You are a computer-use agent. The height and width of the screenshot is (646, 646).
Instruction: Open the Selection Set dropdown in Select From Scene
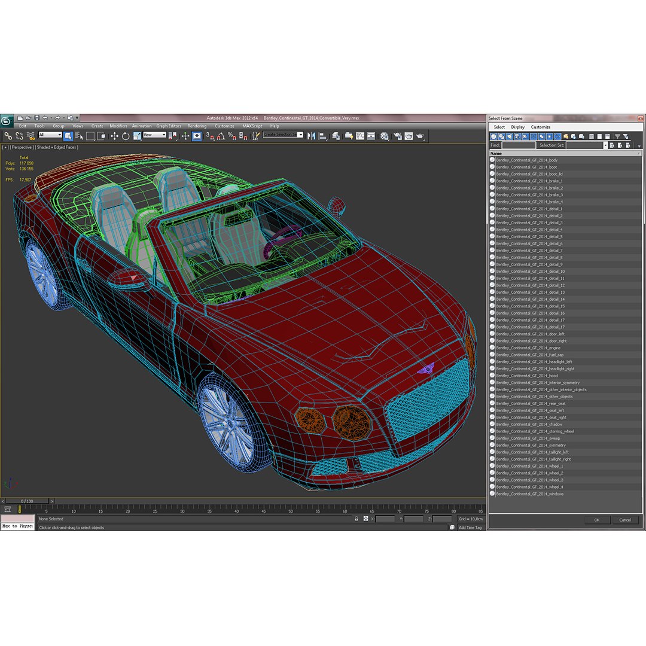click(x=605, y=145)
